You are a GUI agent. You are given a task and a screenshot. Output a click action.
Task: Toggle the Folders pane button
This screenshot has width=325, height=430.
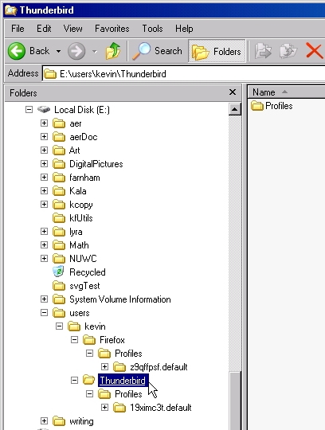(217, 51)
